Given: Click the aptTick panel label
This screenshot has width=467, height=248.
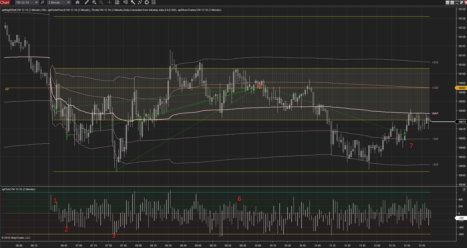Looking at the screenshot, I should tap(18, 189).
